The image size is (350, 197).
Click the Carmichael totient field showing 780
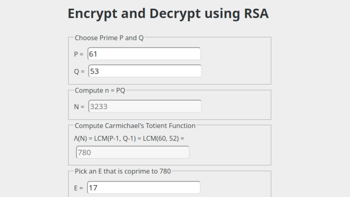click(x=132, y=152)
